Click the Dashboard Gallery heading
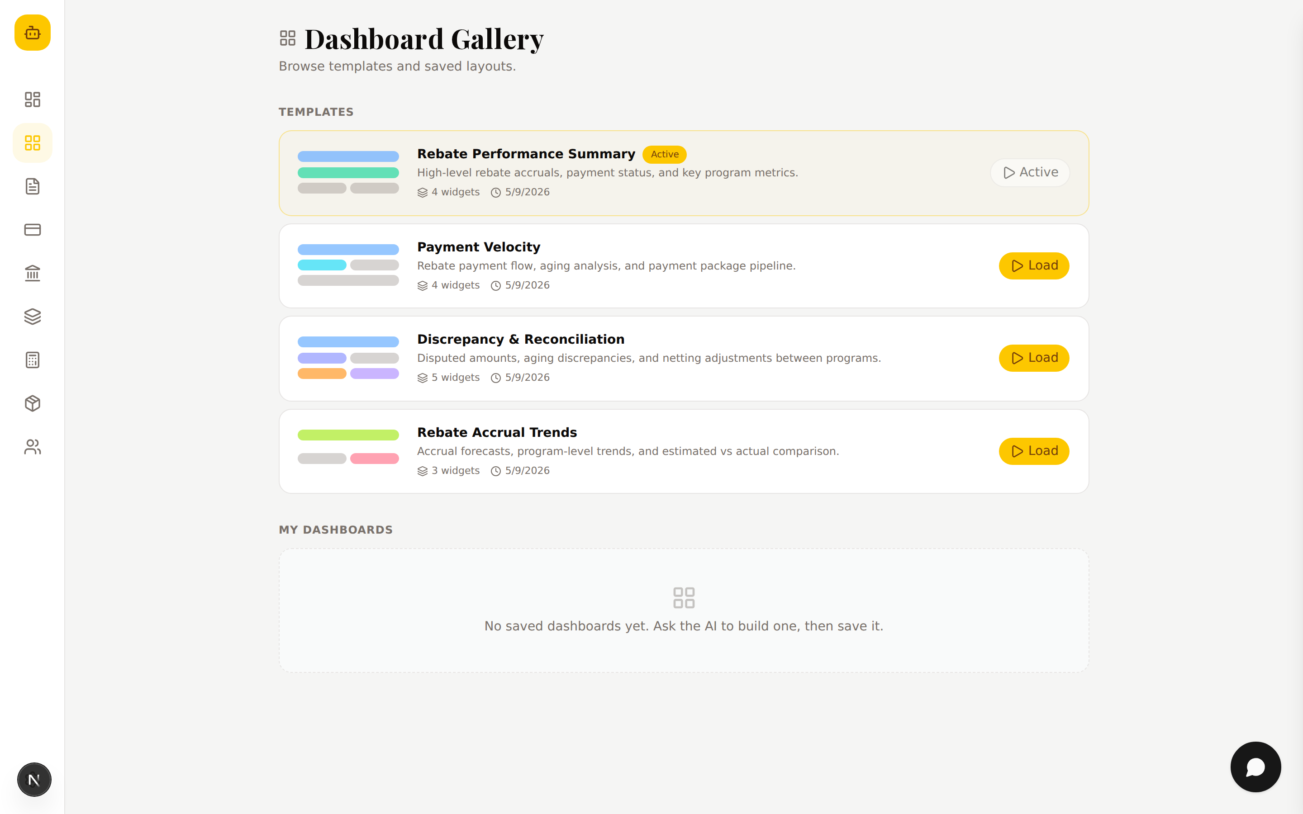1303x814 pixels. click(424, 39)
